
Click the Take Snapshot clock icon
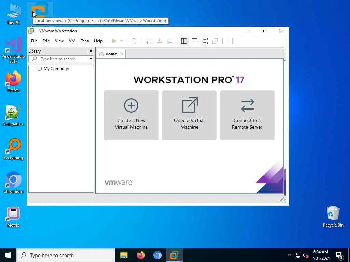pos(149,41)
